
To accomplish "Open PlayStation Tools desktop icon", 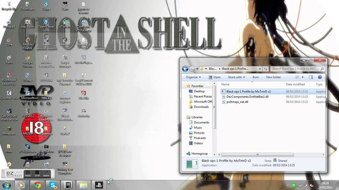I will [46, 150].
